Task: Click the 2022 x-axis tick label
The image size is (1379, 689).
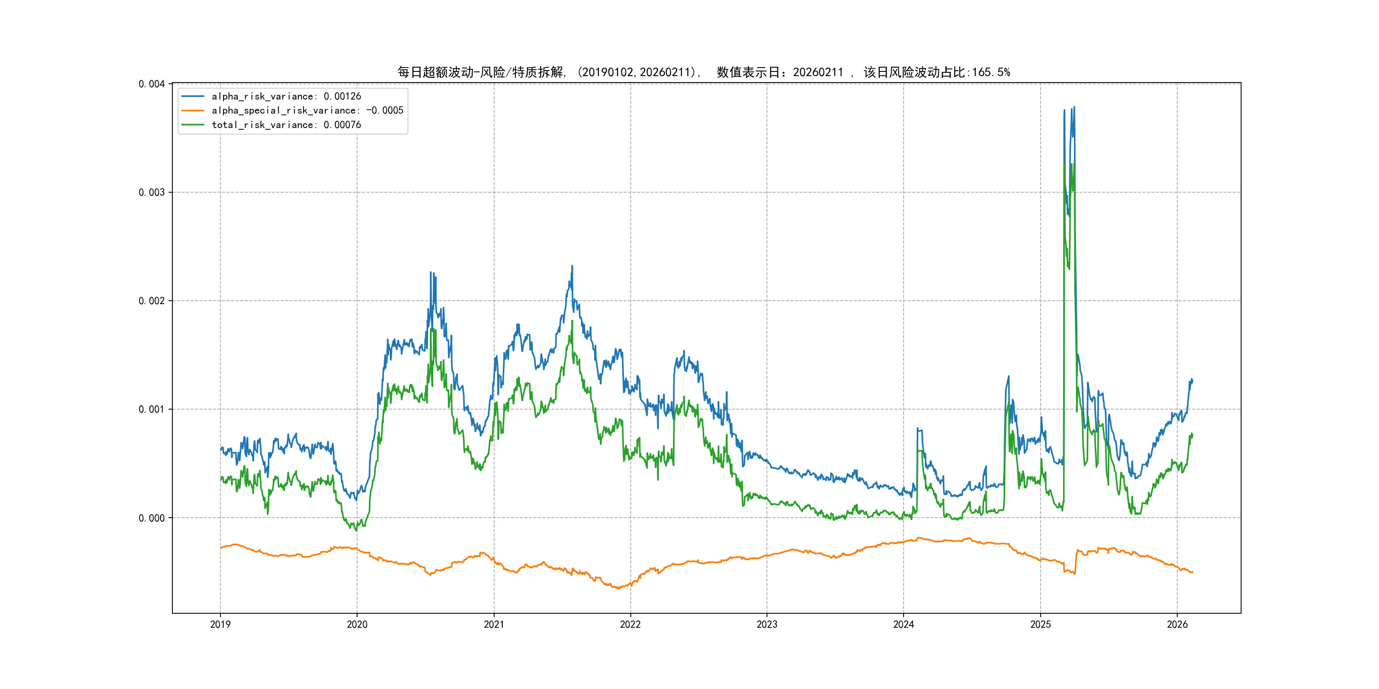Action: (630, 624)
